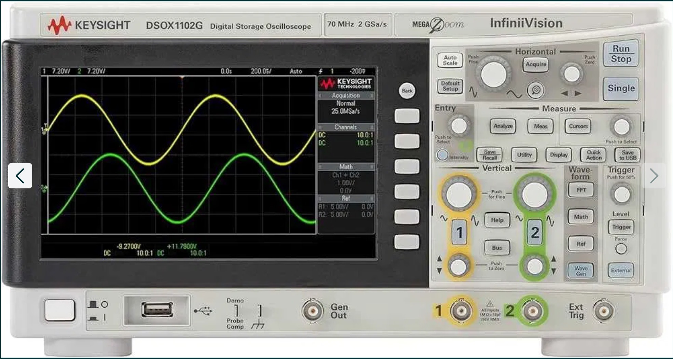
Task: Click the front USB port
Action: (157, 310)
